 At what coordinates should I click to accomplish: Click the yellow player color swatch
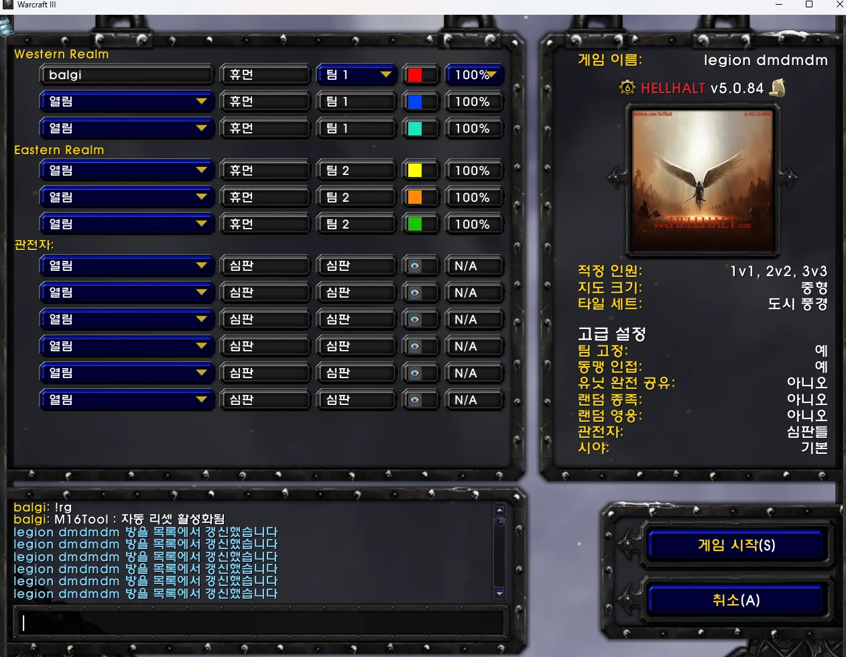(415, 171)
